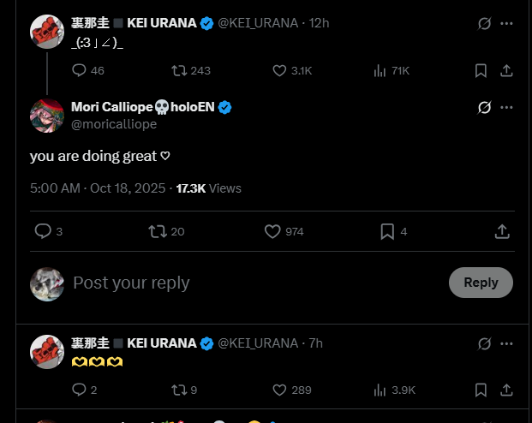
Task: Open replies on Mori Calliope's tweet
Action: pyautogui.click(x=43, y=231)
